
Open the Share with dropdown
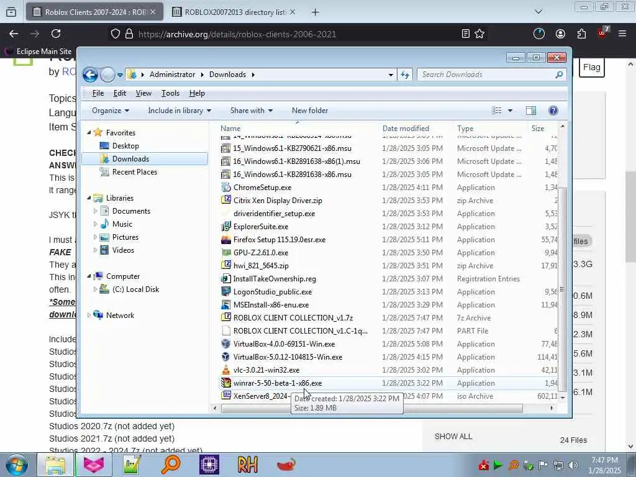(x=251, y=111)
